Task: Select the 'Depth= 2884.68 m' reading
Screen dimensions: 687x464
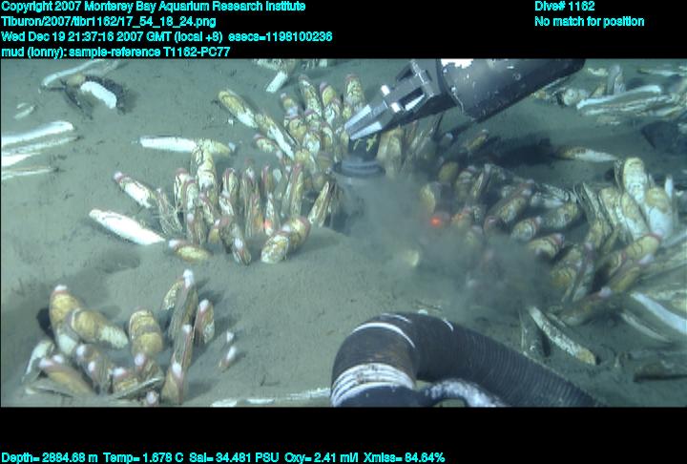Action: tap(50, 457)
